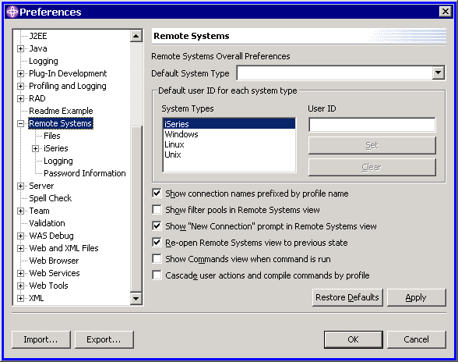Enable Cascade user actions by profile checkbox
The width and height of the screenshot is (458, 362).
tap(157, 275)
